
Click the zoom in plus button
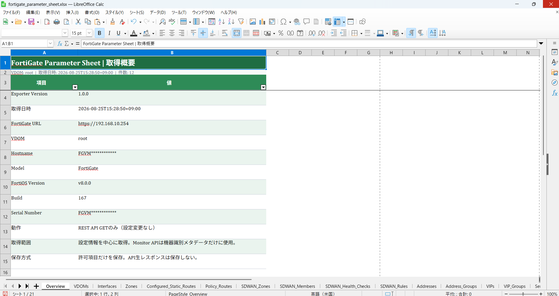(541, 294)
